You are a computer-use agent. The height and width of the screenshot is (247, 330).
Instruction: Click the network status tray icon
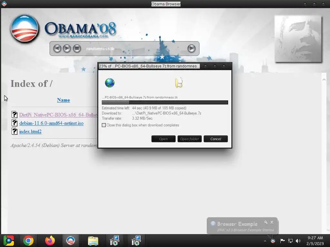coord(290,241)
